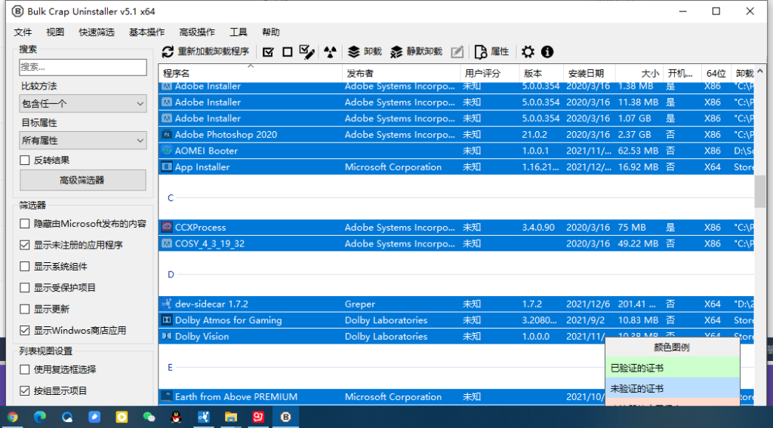Uncheck 显示未注册的应用程序 checkbox
This screenshot has height=428, width=773.
click(x=25, y=245)
